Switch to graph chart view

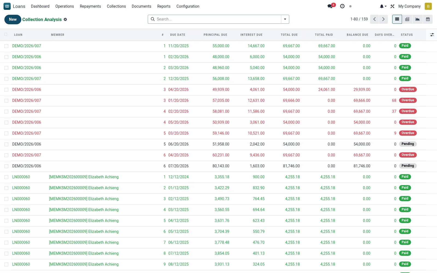pos(417,19)
